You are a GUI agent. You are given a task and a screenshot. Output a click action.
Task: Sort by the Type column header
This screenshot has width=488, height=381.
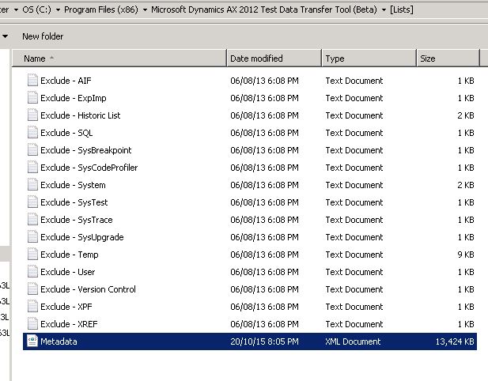[369, 58]
